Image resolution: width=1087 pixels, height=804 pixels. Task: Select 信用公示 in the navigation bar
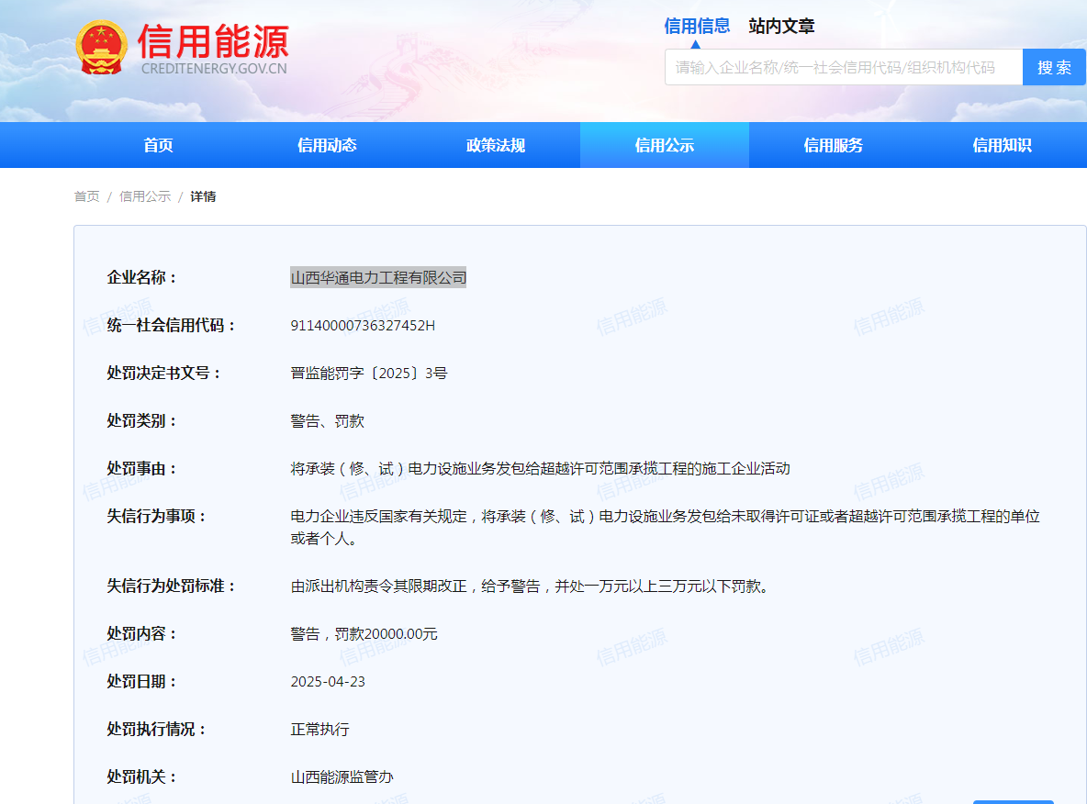tap(665, 145)
